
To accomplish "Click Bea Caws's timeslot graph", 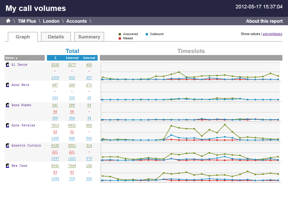I will click(190, 173).
